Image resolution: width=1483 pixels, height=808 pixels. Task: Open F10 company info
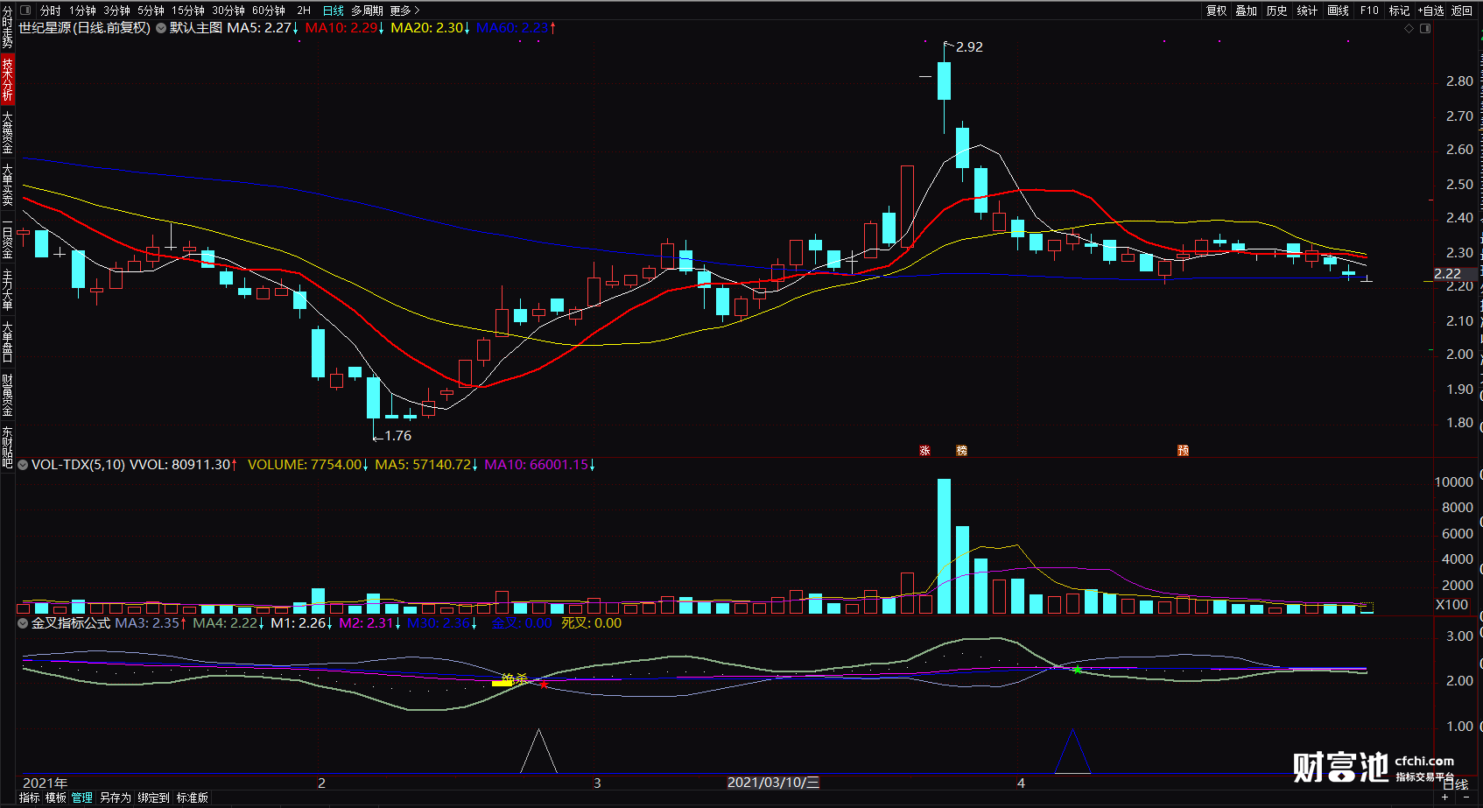pos(1369,11)
